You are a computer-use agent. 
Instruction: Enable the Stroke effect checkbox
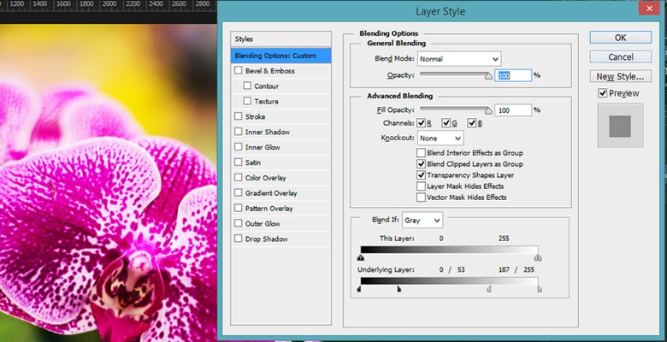pos(239,117)
